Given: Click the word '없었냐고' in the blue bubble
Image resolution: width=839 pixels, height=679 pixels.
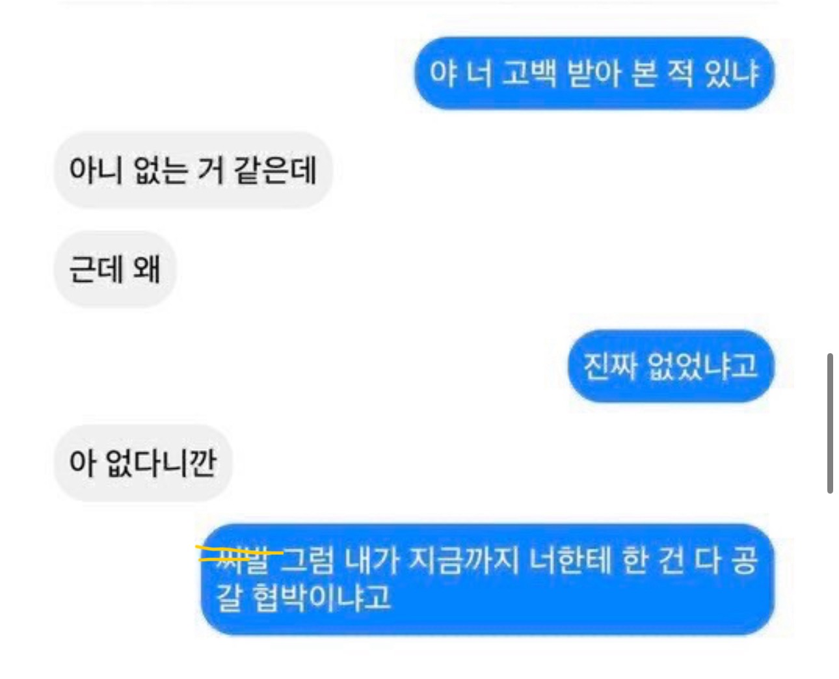Looking at the screenshot, I should [x=703, y=366].
